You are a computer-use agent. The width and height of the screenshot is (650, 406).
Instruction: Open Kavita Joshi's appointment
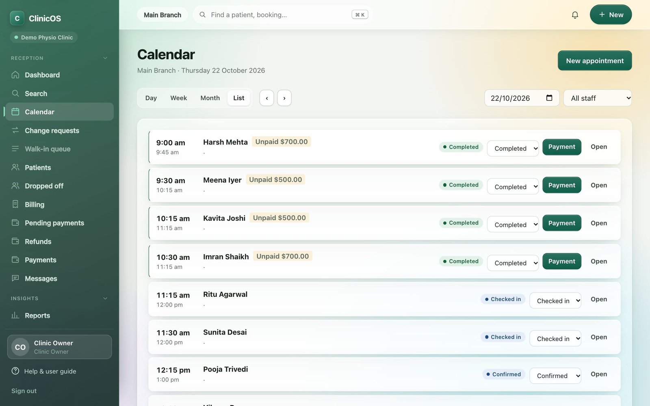tap(599, 223)
